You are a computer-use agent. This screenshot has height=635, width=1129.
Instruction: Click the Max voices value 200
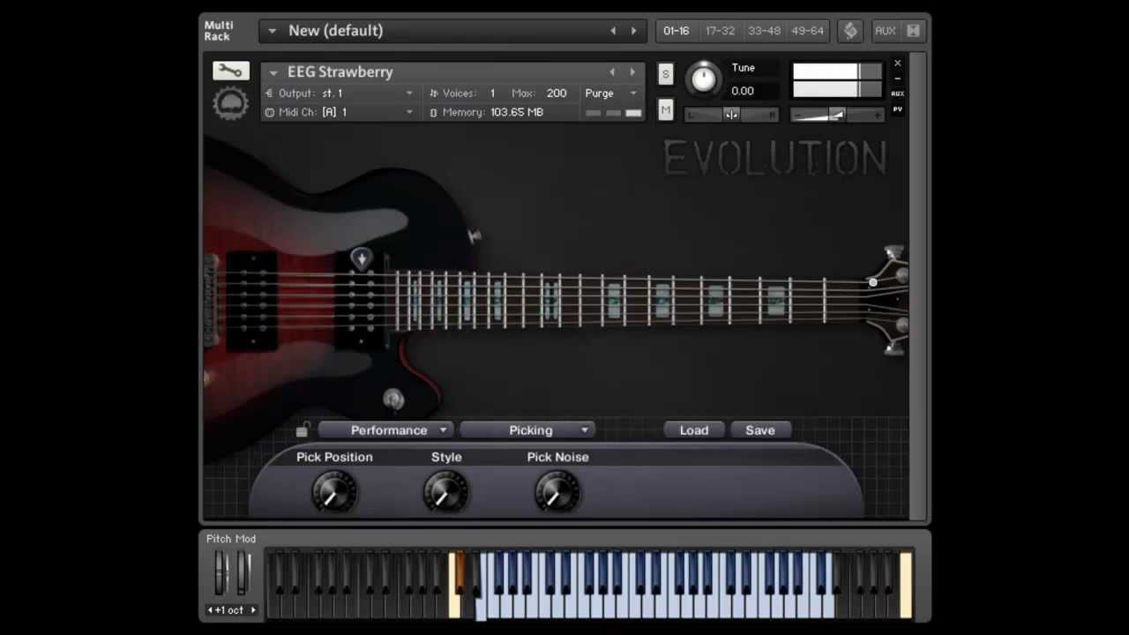pyautogui.click(x=557, y=93)
